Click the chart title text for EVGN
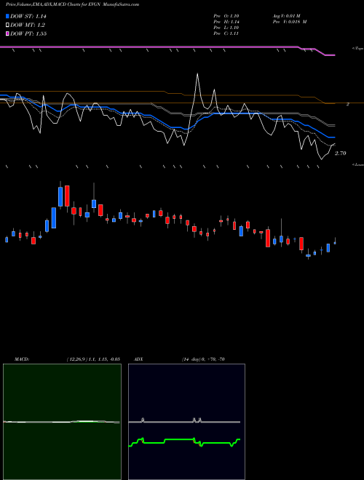 (x=72, y=4)
